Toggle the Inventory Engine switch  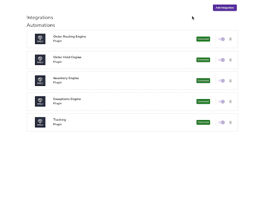221,81
